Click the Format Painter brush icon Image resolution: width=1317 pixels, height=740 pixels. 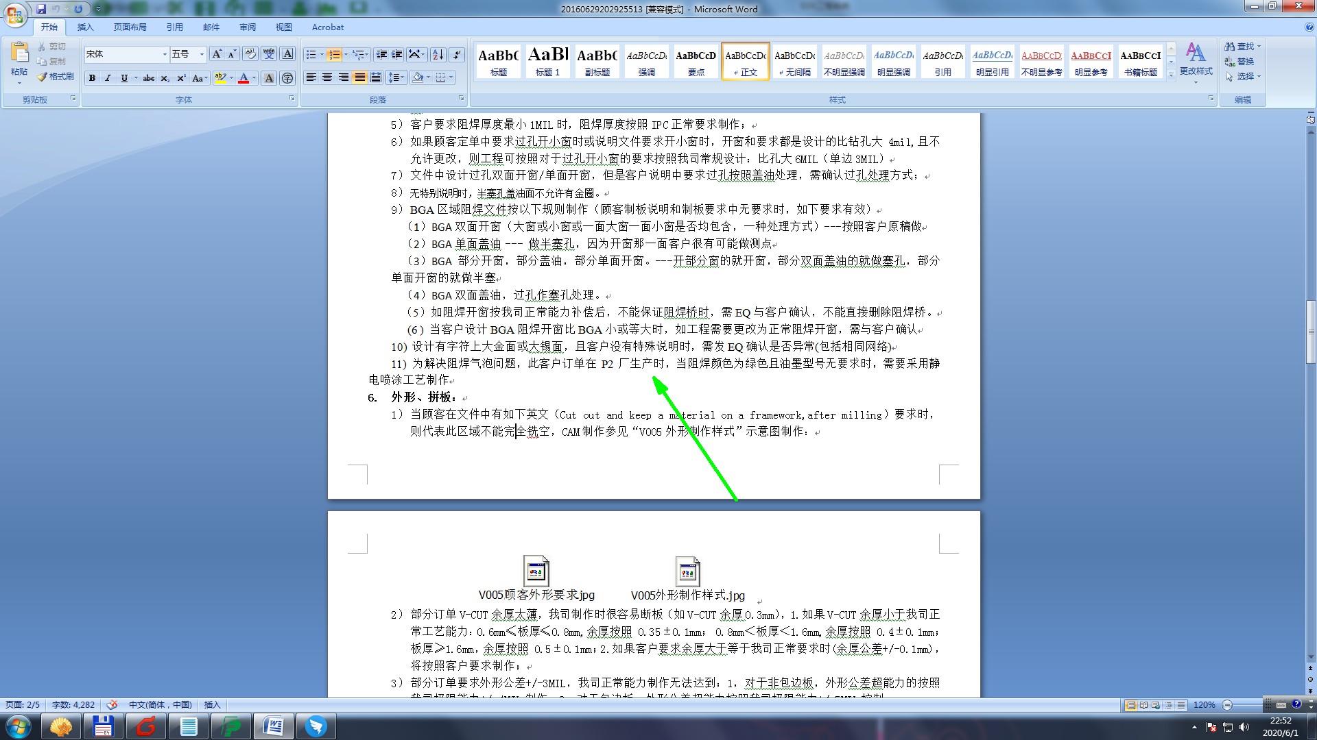[x=43, y=77]
